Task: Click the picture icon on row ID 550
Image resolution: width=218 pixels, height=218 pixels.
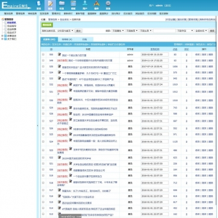Action: coord(59,54)
